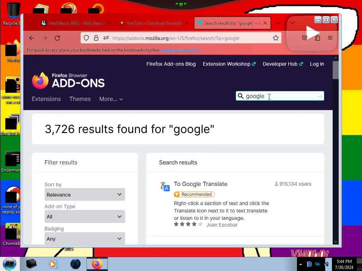Open the To Google Translate result title
This screenshot has width=362, height=271.
pos(201,184)
